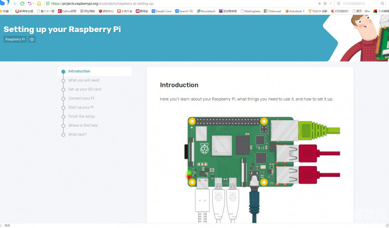
Task: Open the Autodesk T bookmark
Action: pyautogui.click(x=295, y=11)
